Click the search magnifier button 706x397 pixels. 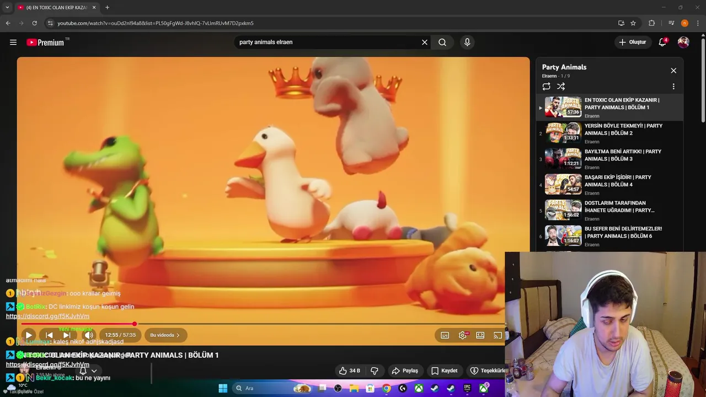(442, 42)
